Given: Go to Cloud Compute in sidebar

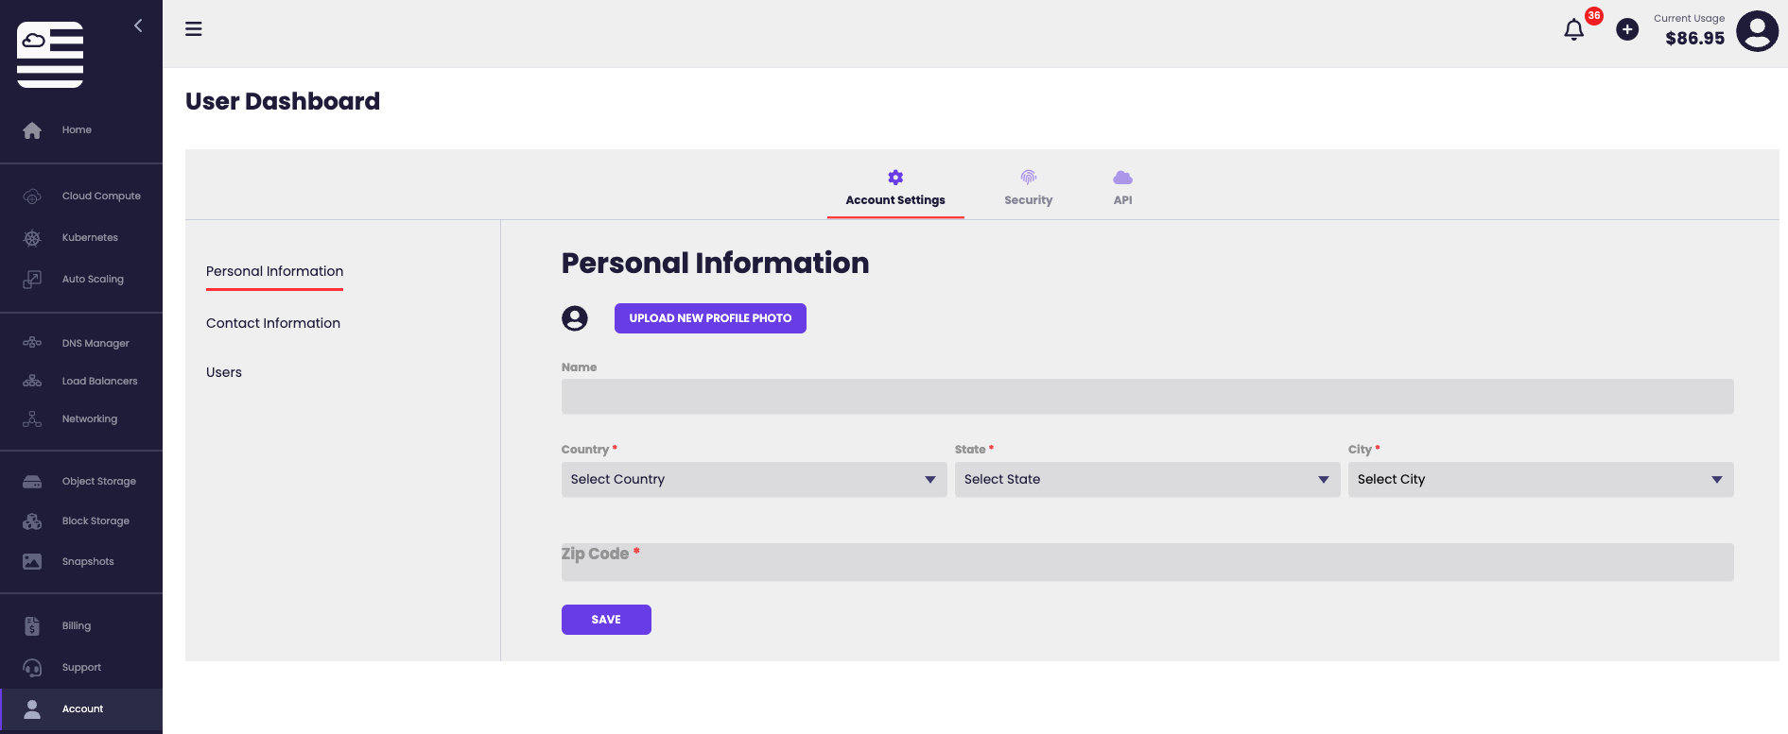Looking at the screenshot, I should [100, 196].
